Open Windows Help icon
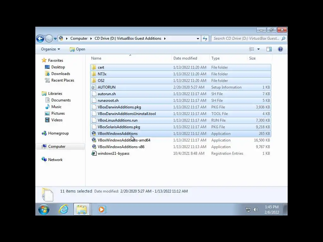 pyautogui.click(x=280, y=49)
